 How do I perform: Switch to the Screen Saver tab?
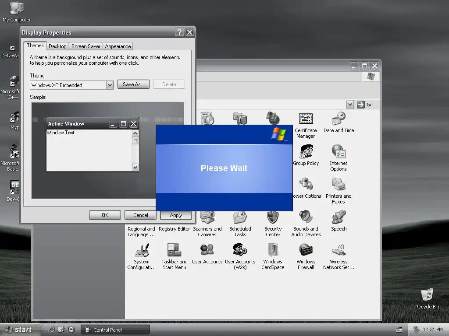86,46
